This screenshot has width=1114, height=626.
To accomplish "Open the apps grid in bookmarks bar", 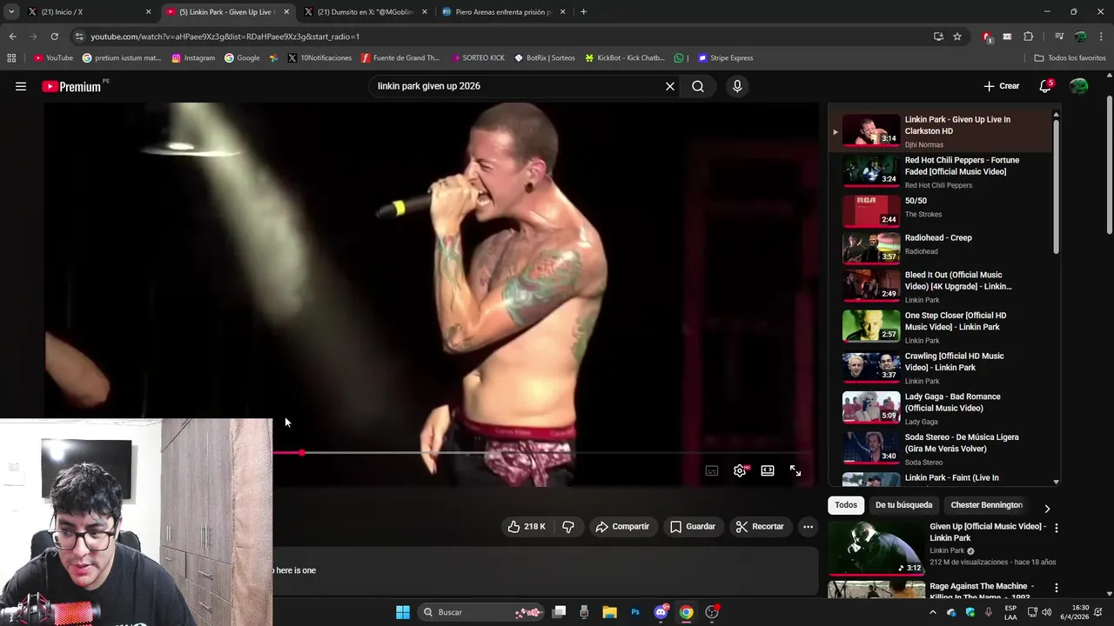I will point(11,58).
